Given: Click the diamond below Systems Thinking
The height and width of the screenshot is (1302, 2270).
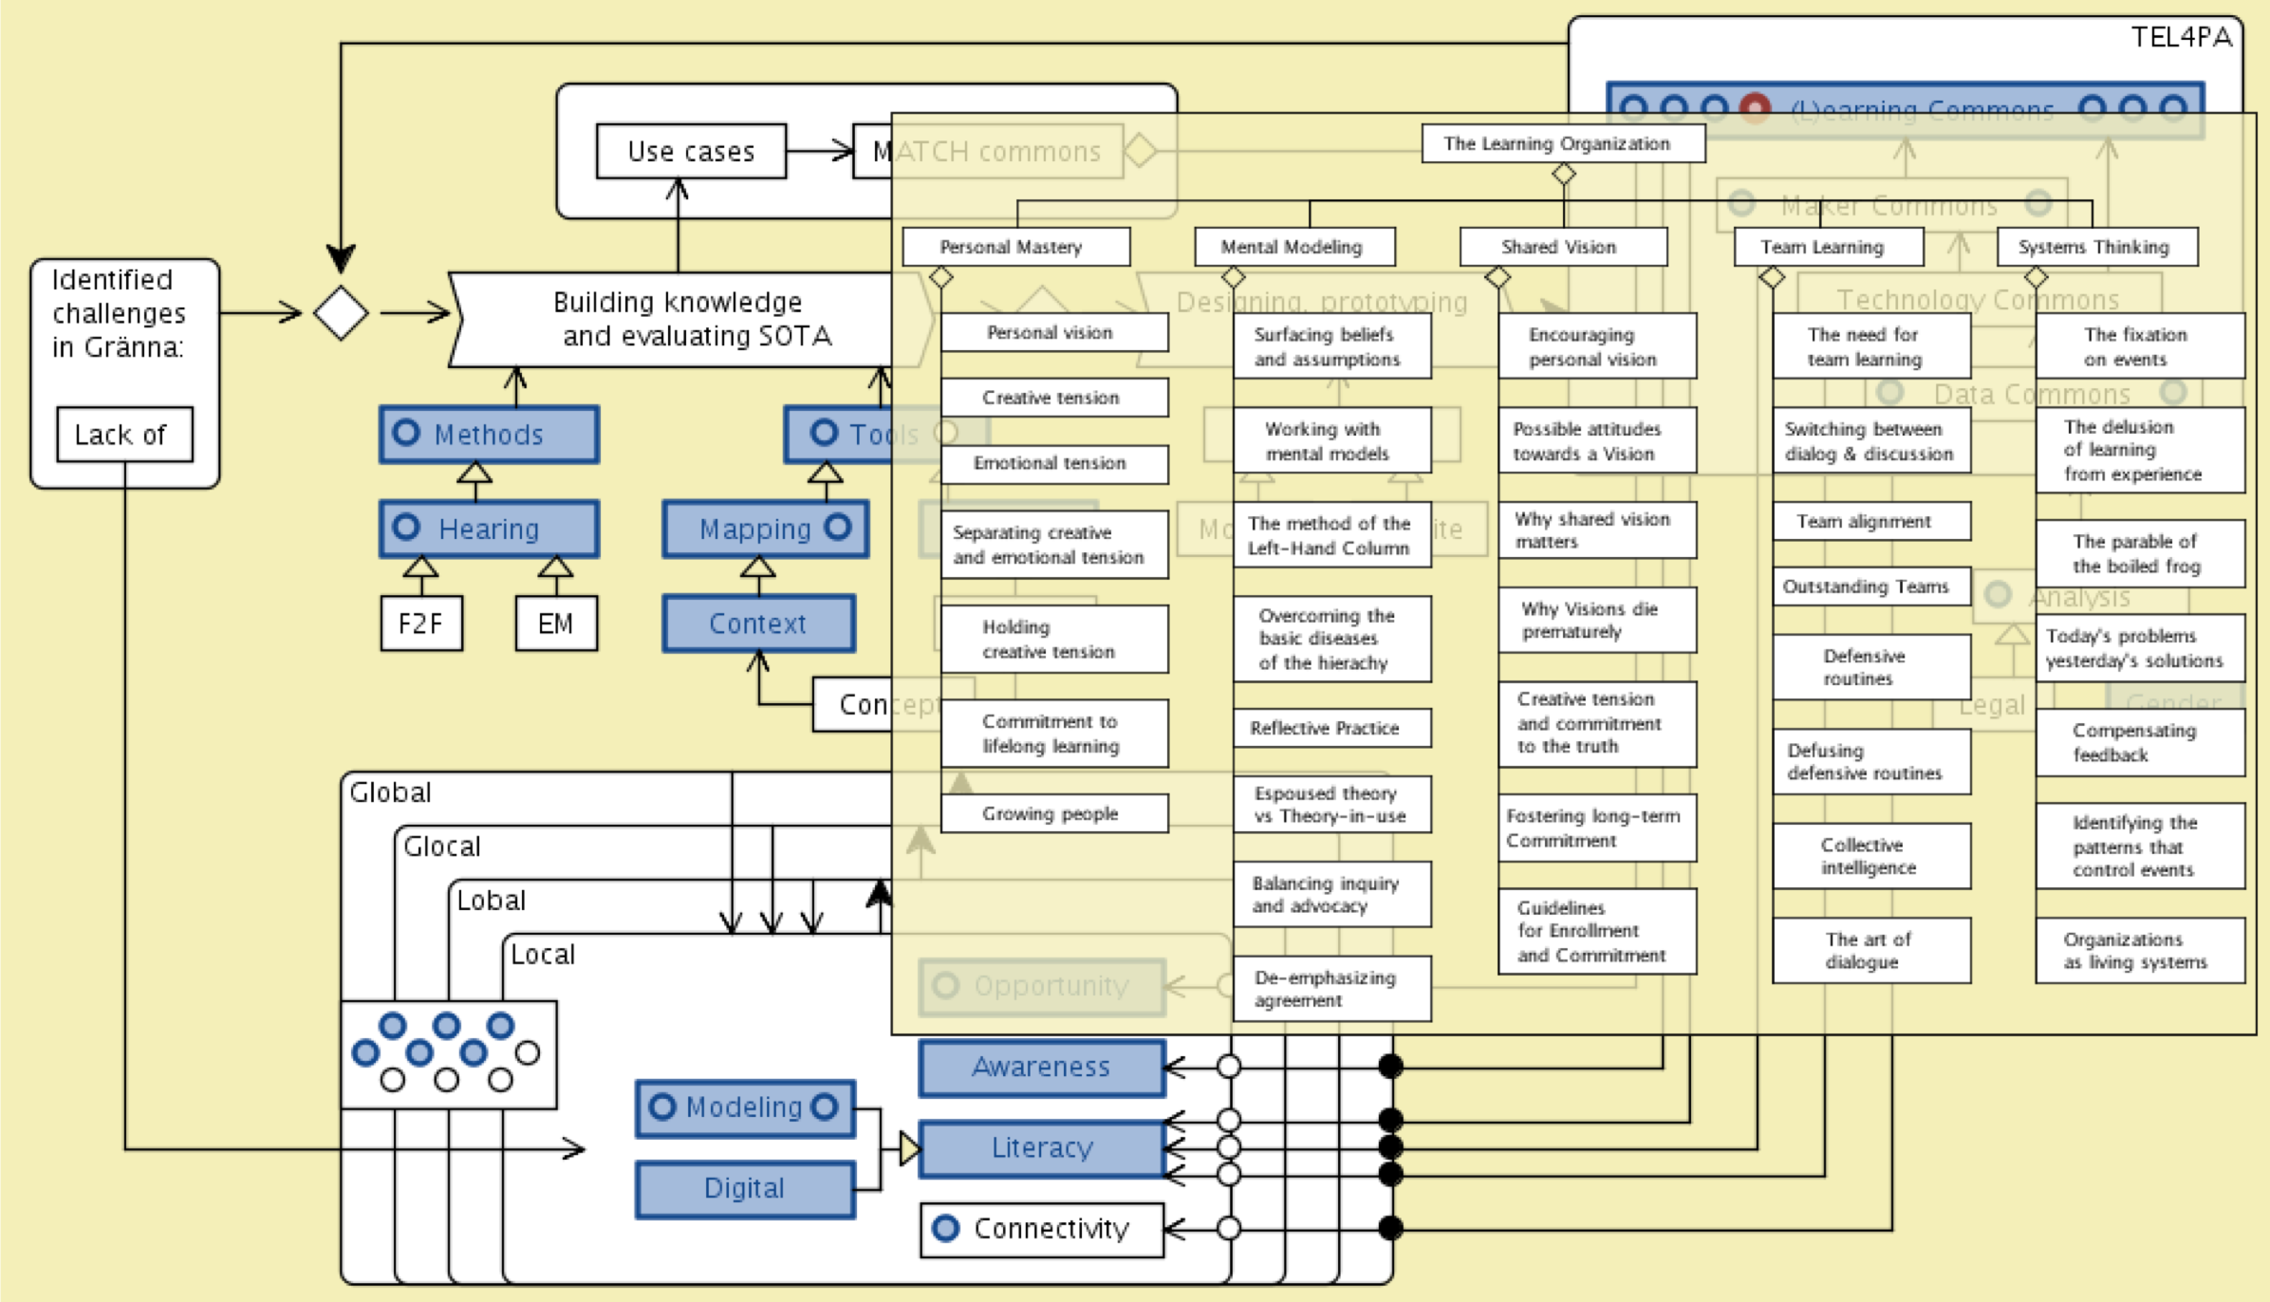Looking at the screenshot, I should (2036, 278).
